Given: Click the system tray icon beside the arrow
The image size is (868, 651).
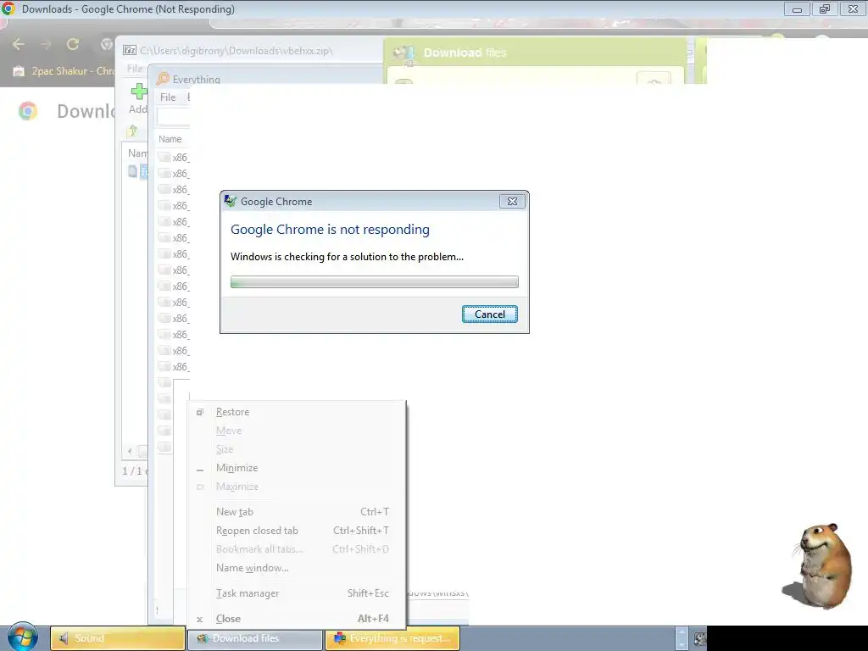Looking at the screenshot, I should (699, 639).
